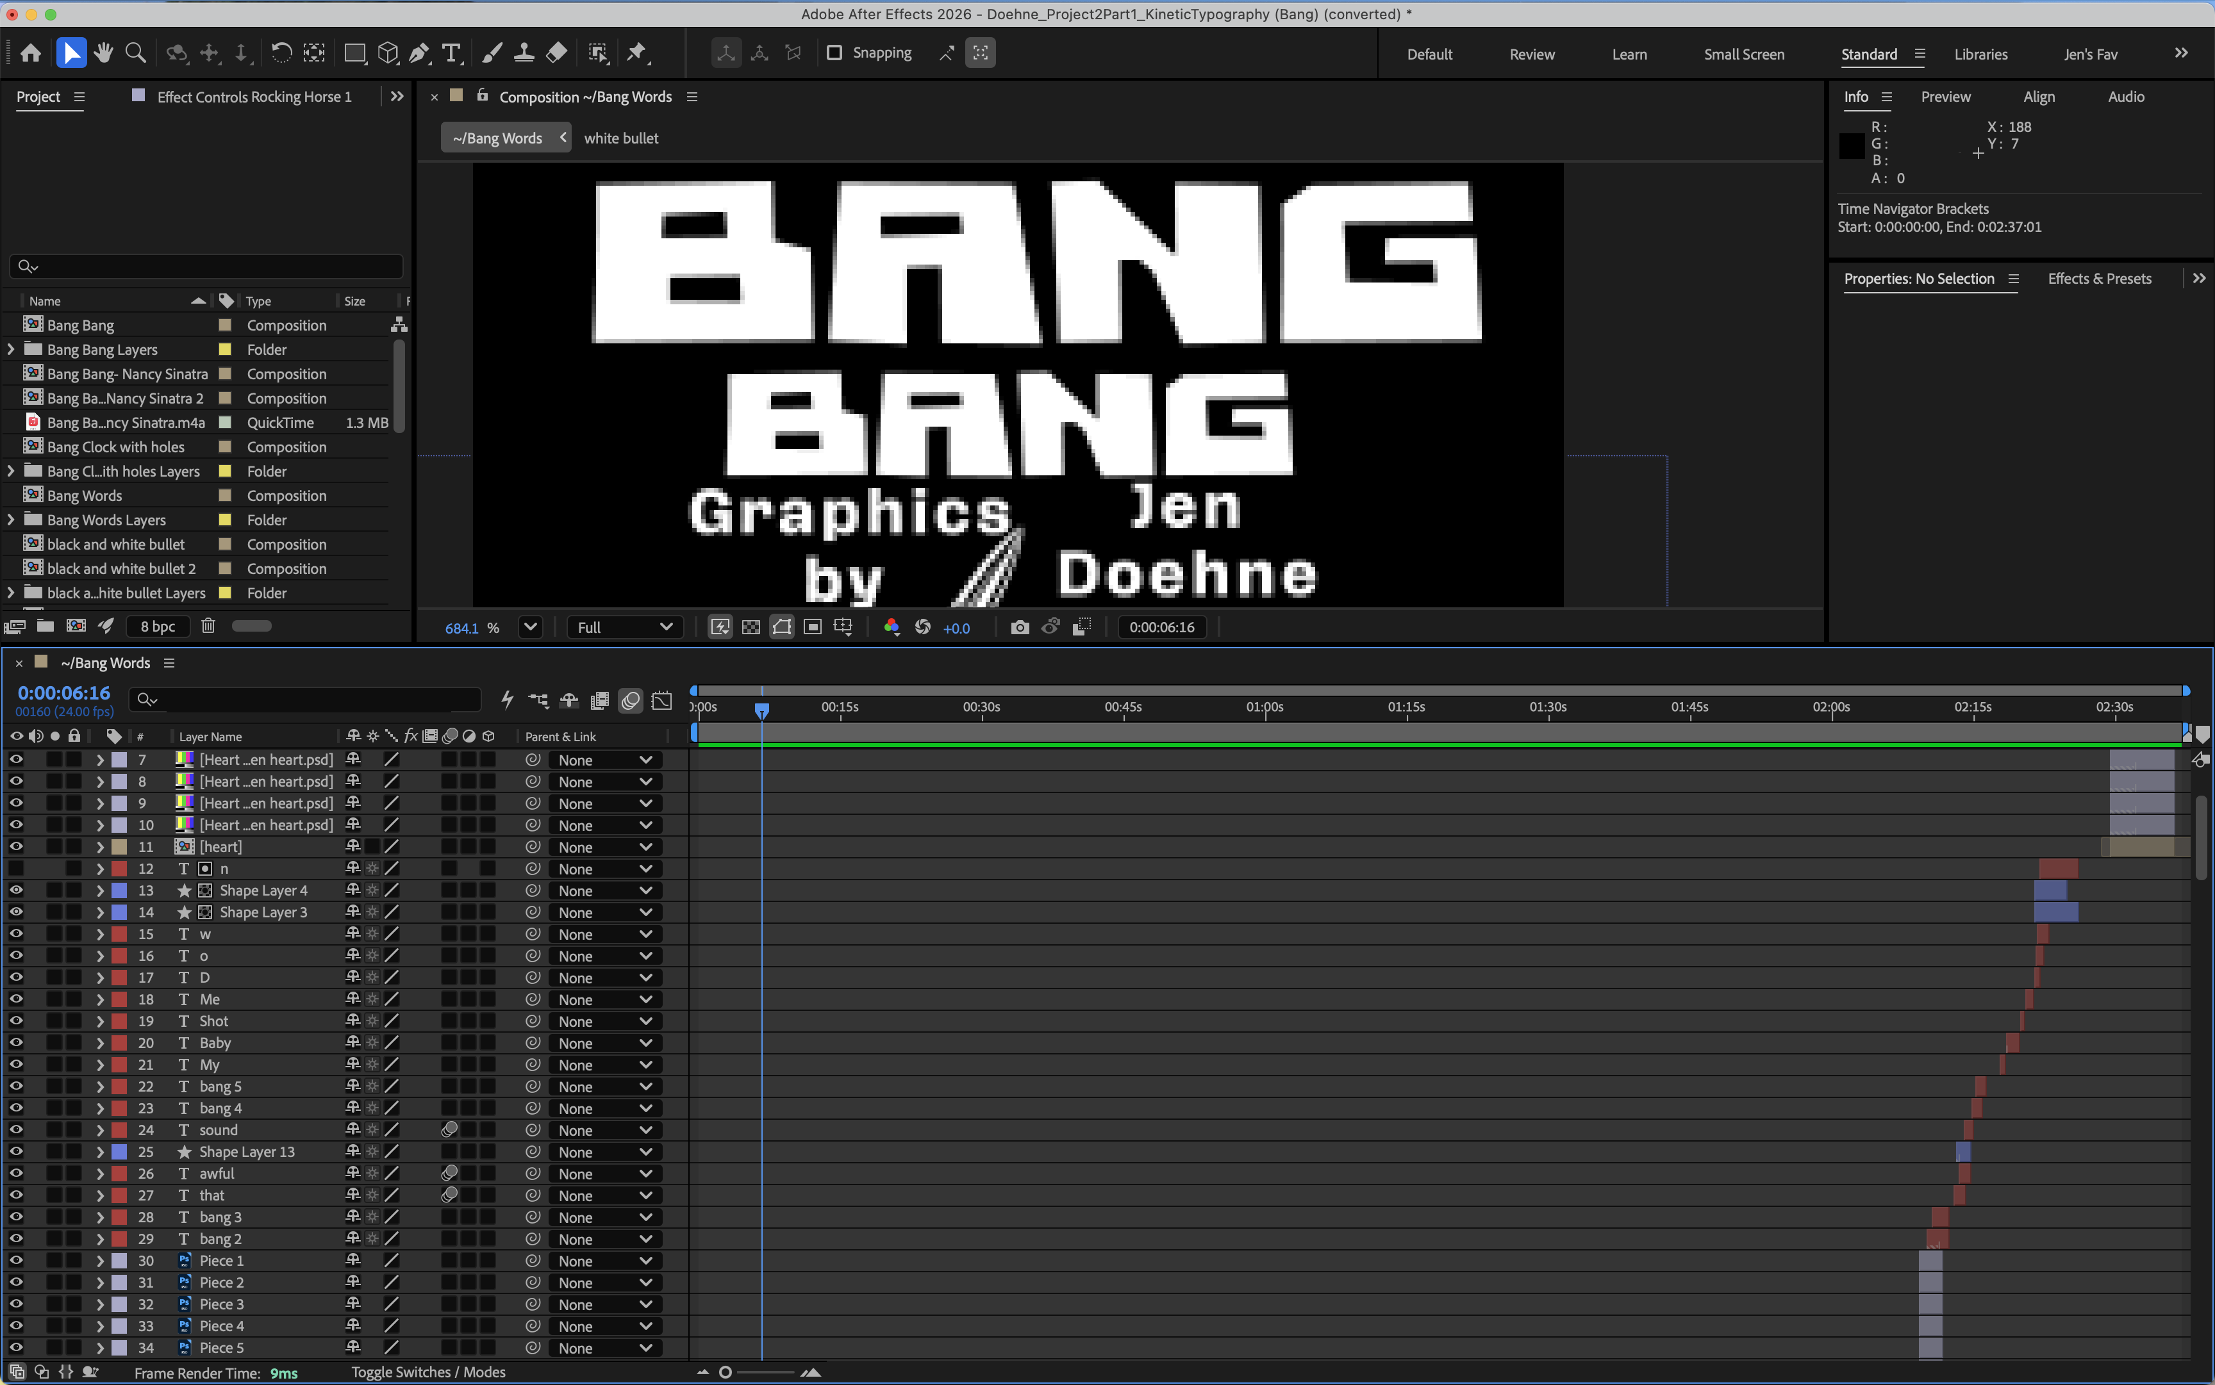Expand the Bang Words Layers folder
The image size is (2215, 1385).
[x=11, y=520]
